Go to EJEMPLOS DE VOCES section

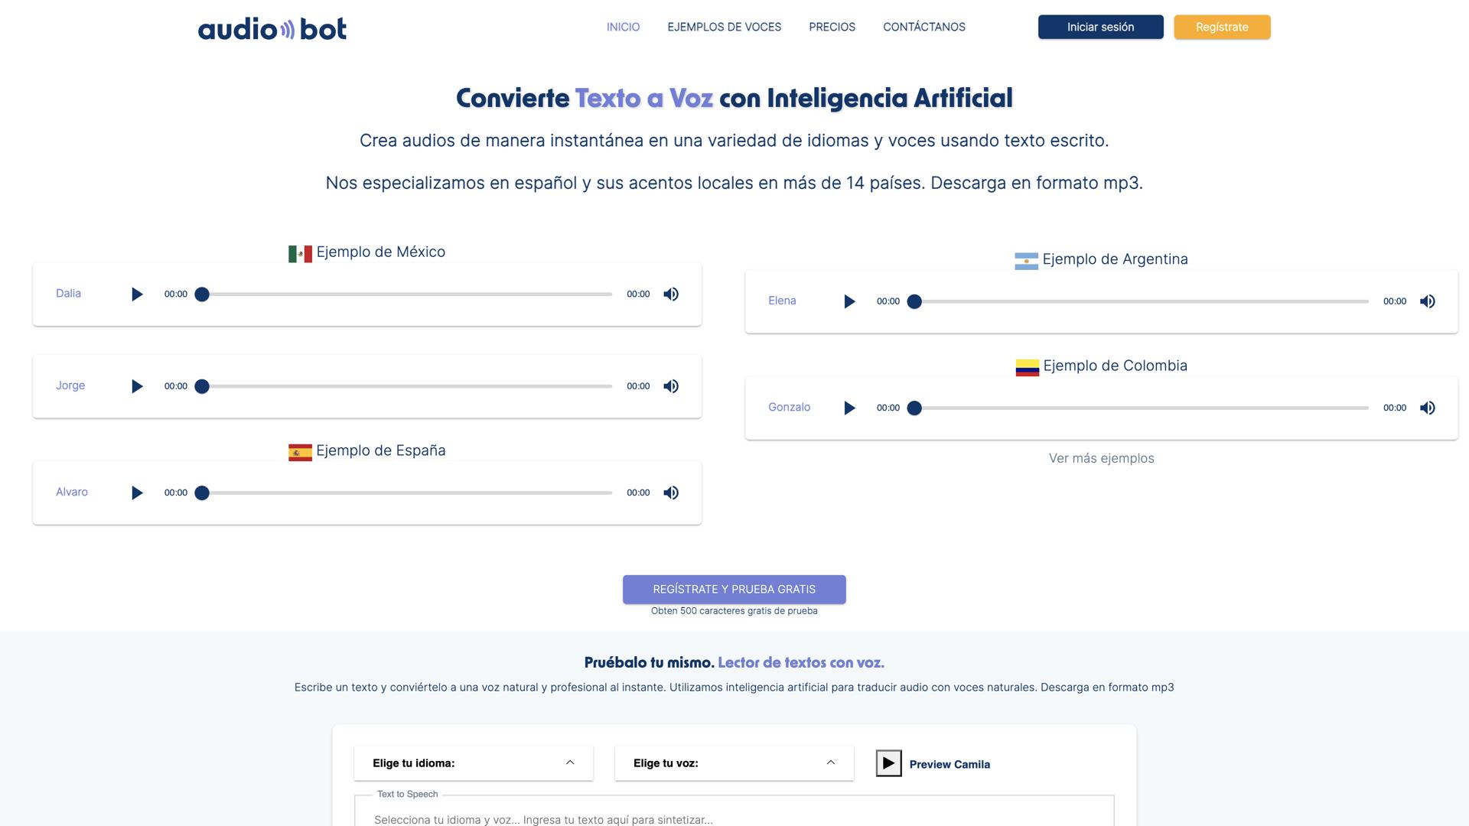coord(724,27)
